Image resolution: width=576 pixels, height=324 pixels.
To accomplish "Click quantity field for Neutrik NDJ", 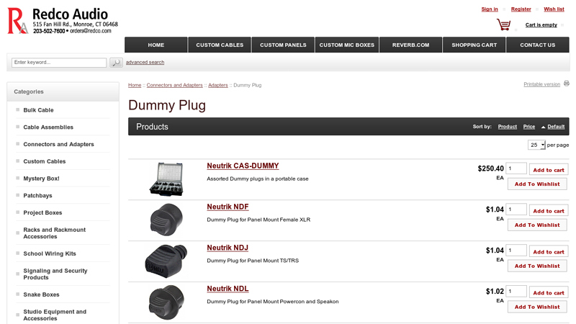I will tap(516, 250).
